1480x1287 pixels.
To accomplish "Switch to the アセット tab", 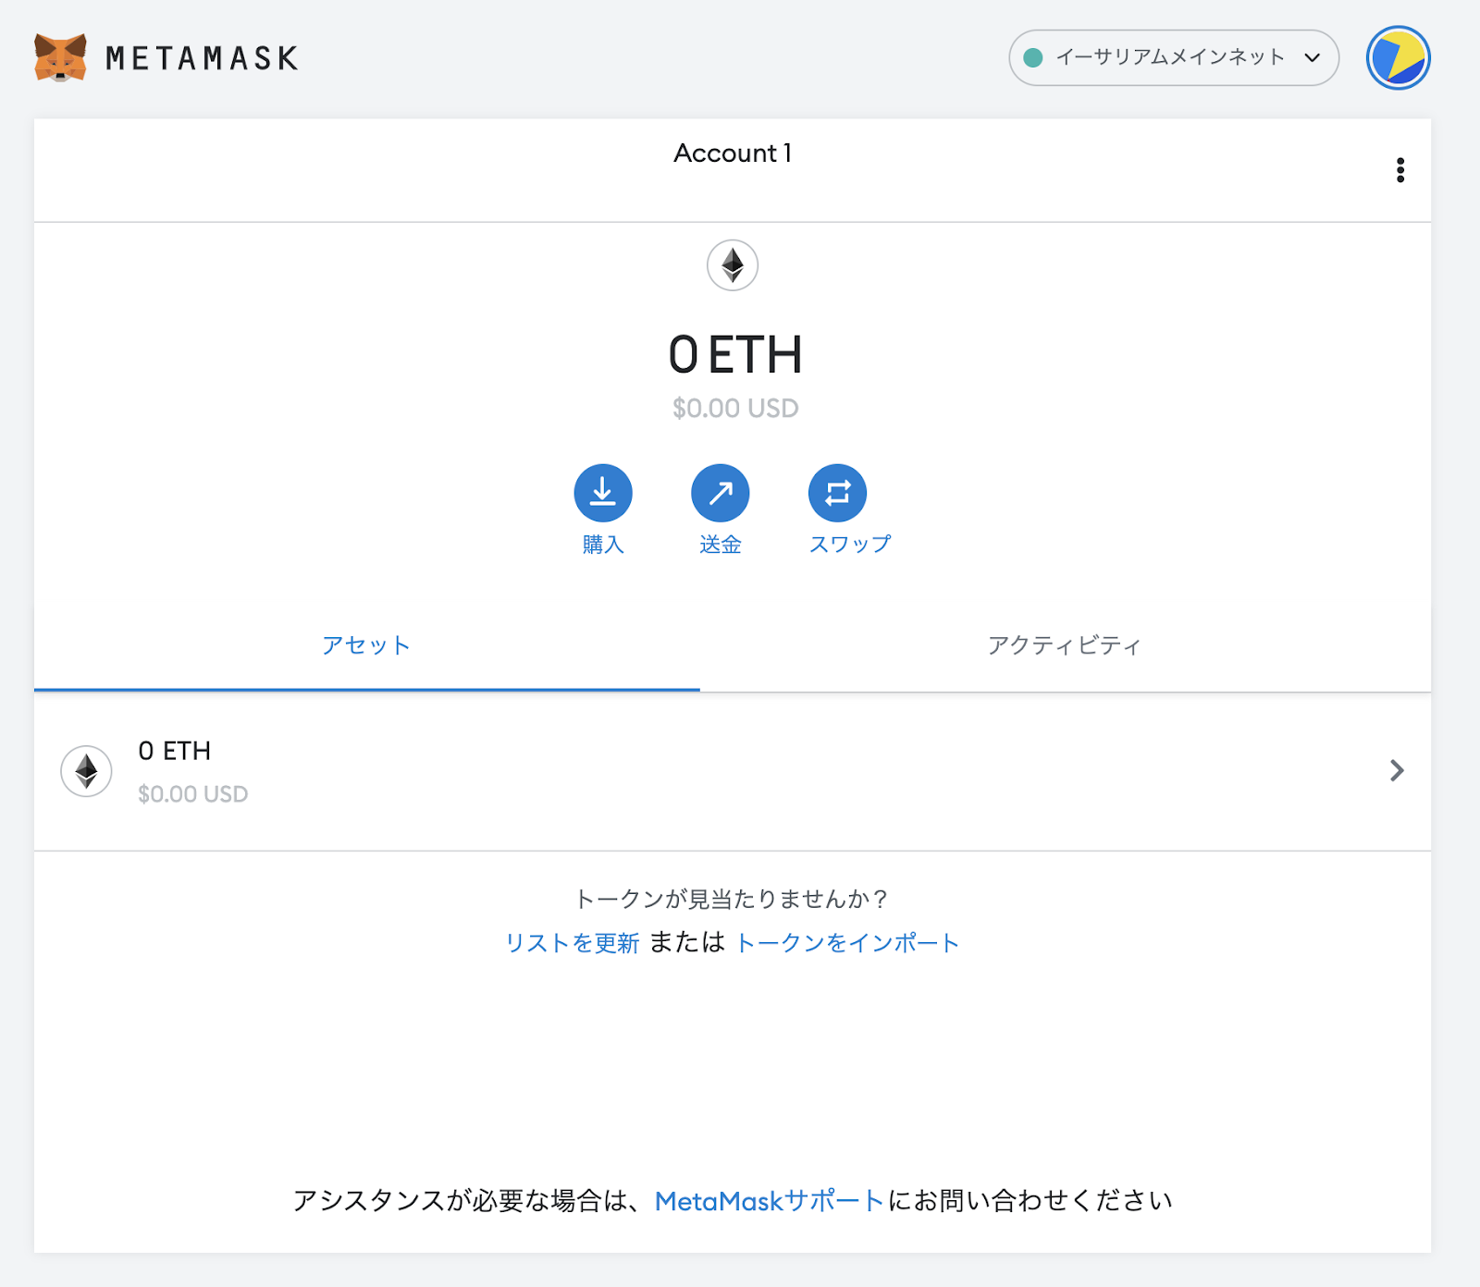I will point(366,645).
